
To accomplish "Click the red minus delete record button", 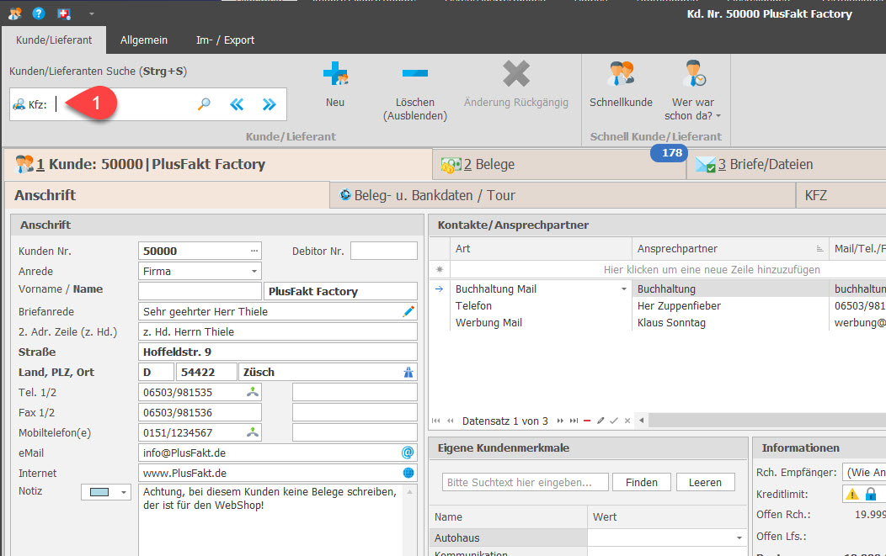I will click(x=587, y=421).
